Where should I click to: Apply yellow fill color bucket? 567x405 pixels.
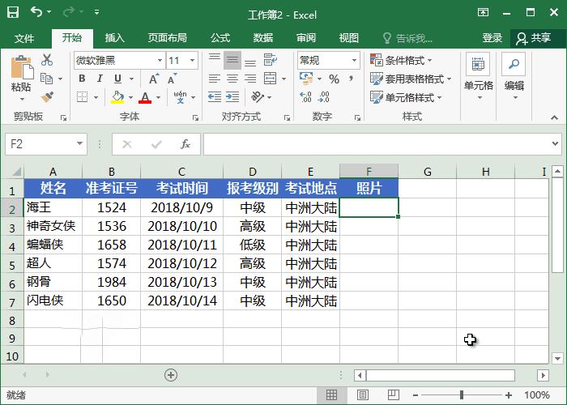(x=117, y=97)
